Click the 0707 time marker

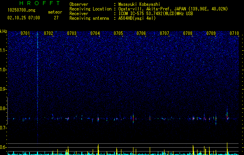(164, 33)
